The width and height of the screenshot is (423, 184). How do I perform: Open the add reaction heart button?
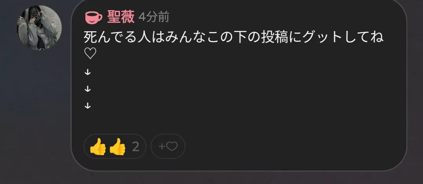coord(168,146)
